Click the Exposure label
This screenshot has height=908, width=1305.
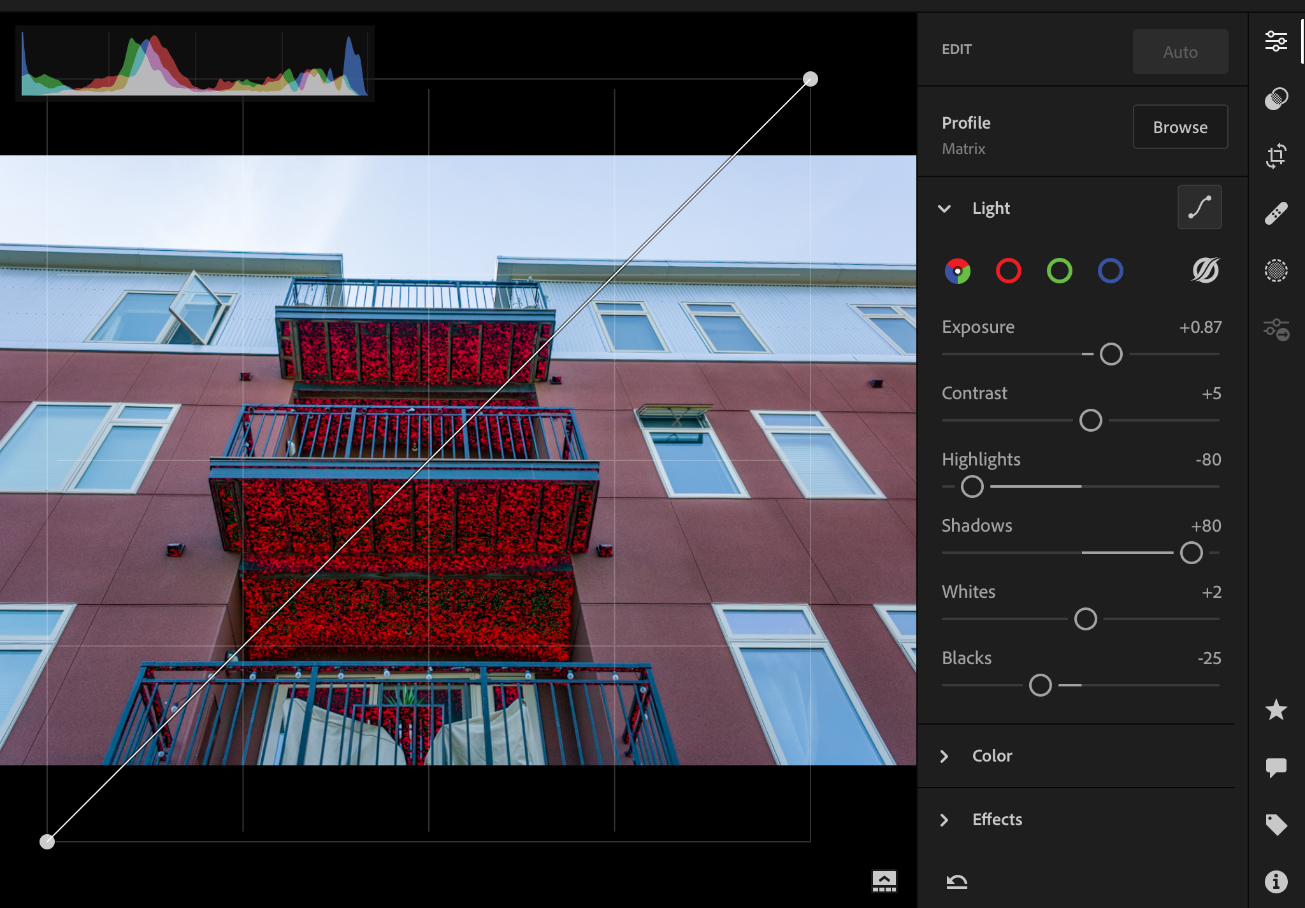978,327
